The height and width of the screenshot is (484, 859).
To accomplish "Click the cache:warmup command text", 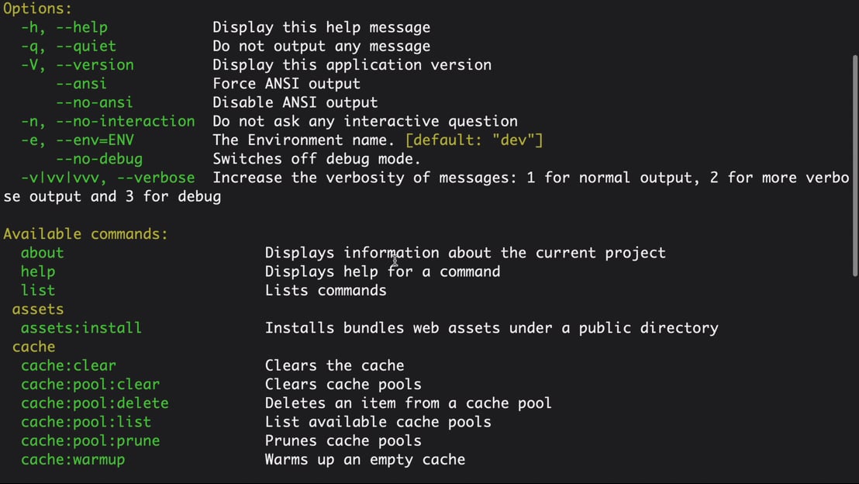I will [73, 460].
